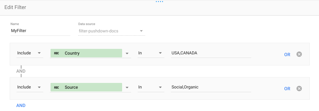Click the ABC type icon for Country
Image resolution: width=319 pixels, height=111 pixels.
coord(57,53)
